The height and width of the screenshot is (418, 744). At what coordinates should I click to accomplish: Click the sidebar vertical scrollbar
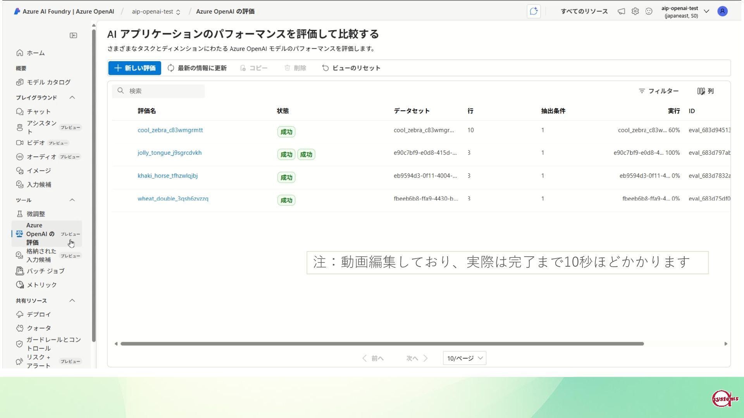tap(94, 186)
